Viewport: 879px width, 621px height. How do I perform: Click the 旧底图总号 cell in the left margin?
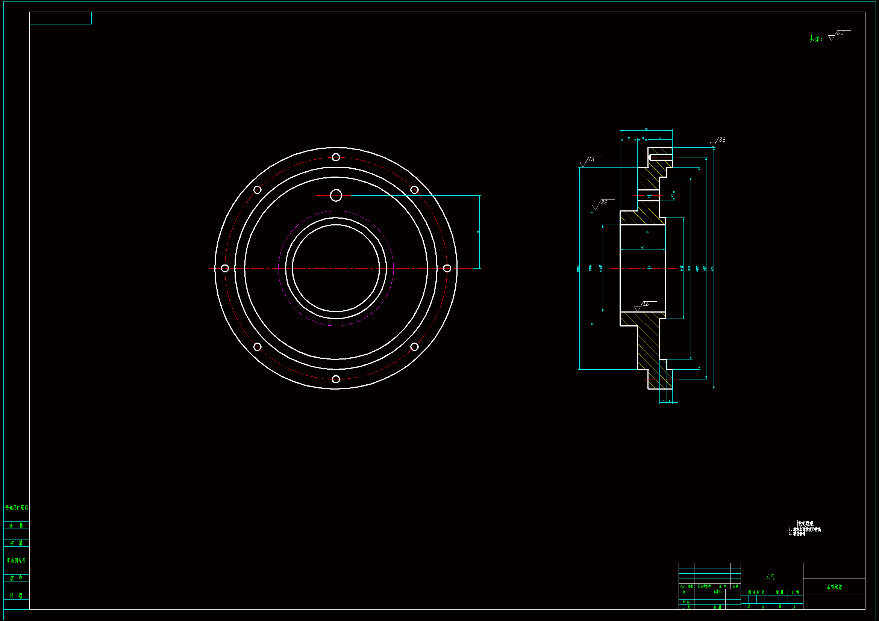(x=17, y=561)
